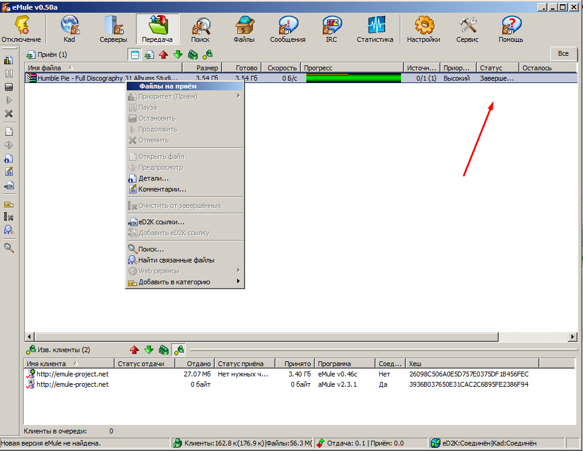Click the magnifier search icon in sidebar
This screenshot has width=583, height=451.
pyautogui.click(x=8, y=248)
